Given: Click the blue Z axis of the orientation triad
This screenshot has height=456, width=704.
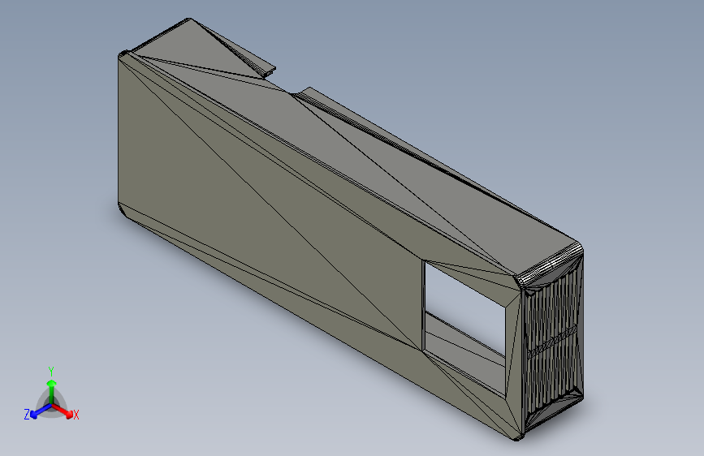Looking at the screenshot, I should [41, 411].
